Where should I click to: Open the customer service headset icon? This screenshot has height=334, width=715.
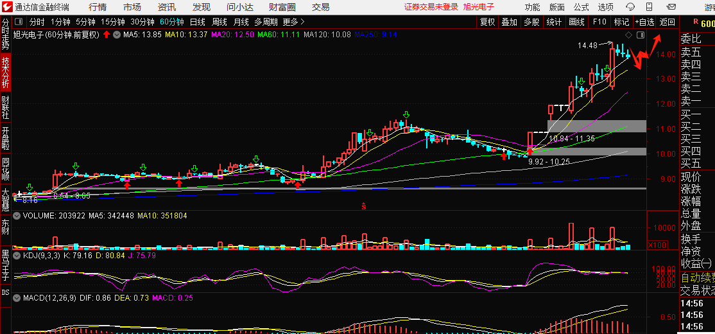(x=631, y=7)
